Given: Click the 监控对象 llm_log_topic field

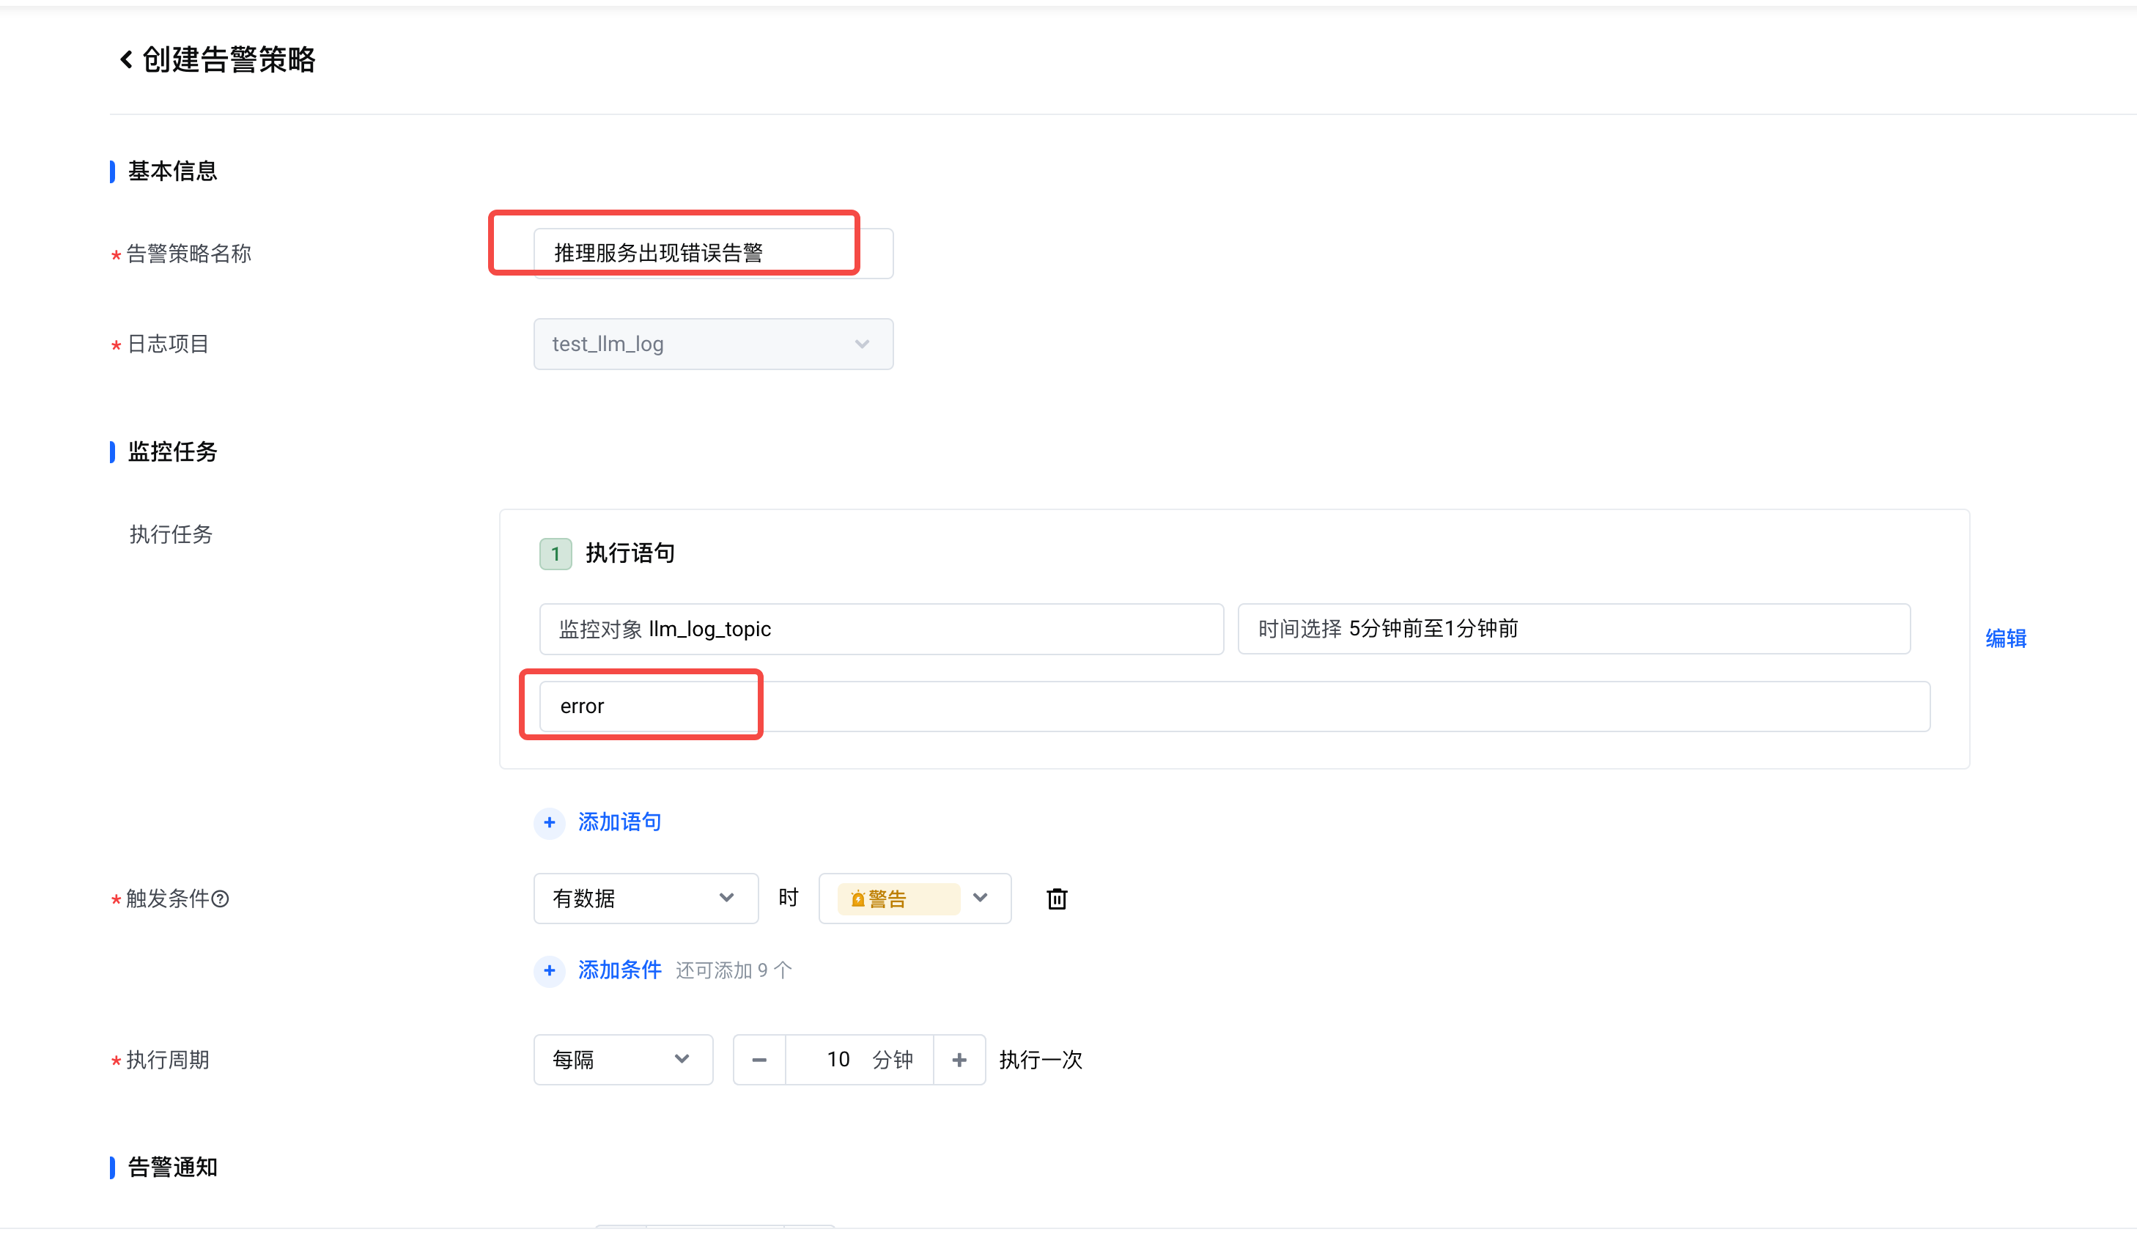Looking at the screenshot, I should (880, 629).
